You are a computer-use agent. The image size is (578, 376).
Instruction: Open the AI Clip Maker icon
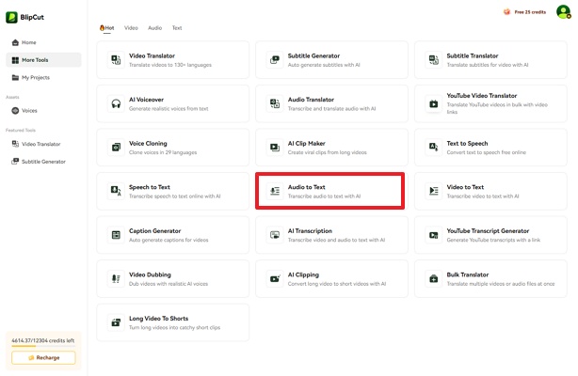[275, 148]
